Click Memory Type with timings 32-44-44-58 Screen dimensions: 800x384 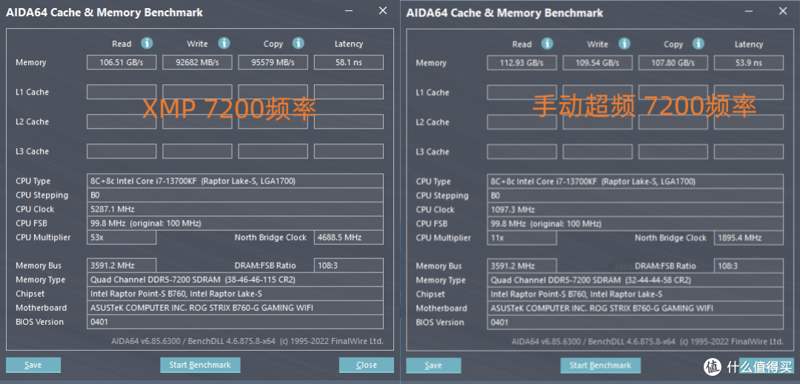pyautogui.click(x=636, y=280)
